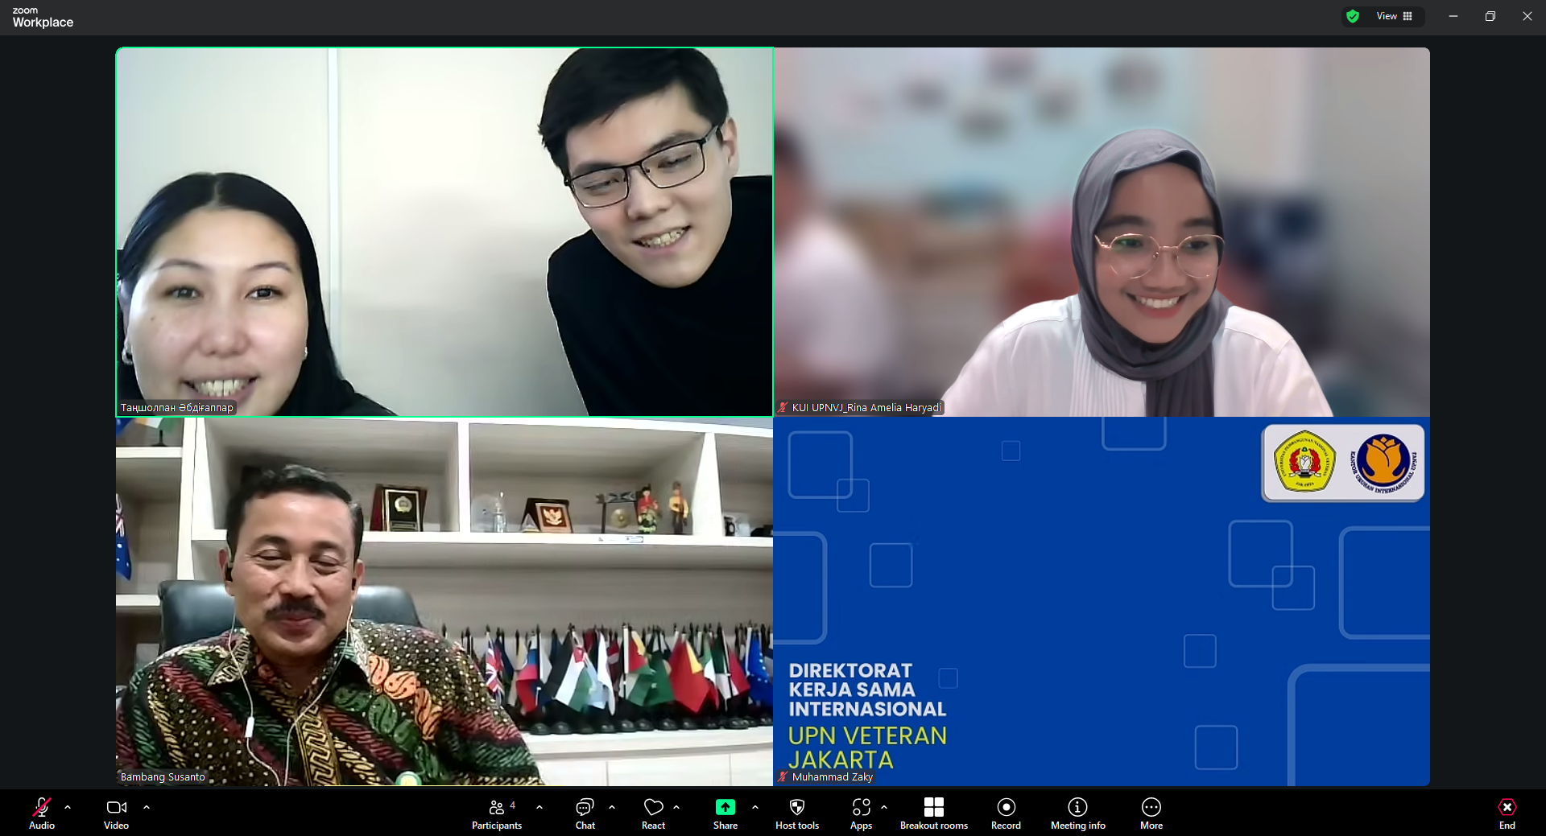Open the More options menu

1151,812
